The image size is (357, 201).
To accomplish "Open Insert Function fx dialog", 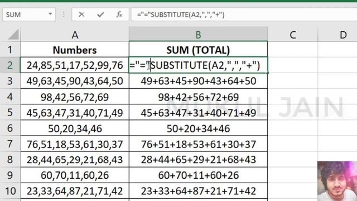I will tap(119, 15).
